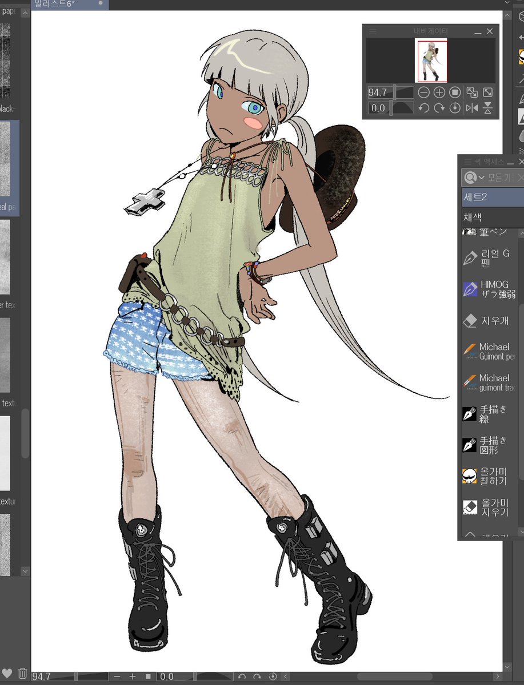Select the 채색 set in Quick Access
The height and width of the screenshot is (685, 524).
(x=493, y=217)
